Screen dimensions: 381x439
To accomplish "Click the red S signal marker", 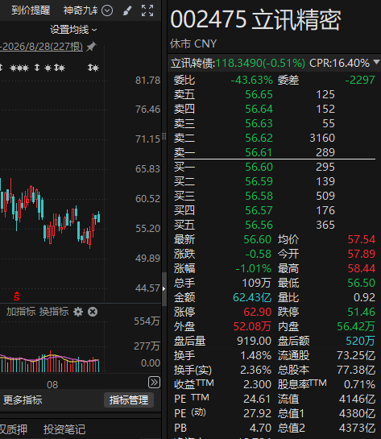I will tap(17, 296).
